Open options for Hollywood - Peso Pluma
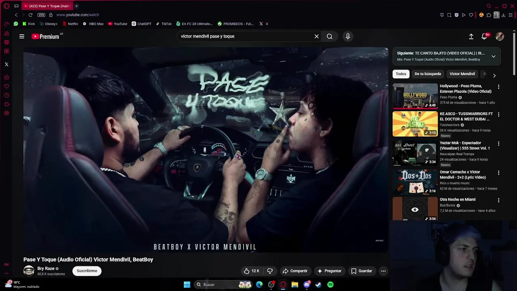 click(x=498, y=87)
